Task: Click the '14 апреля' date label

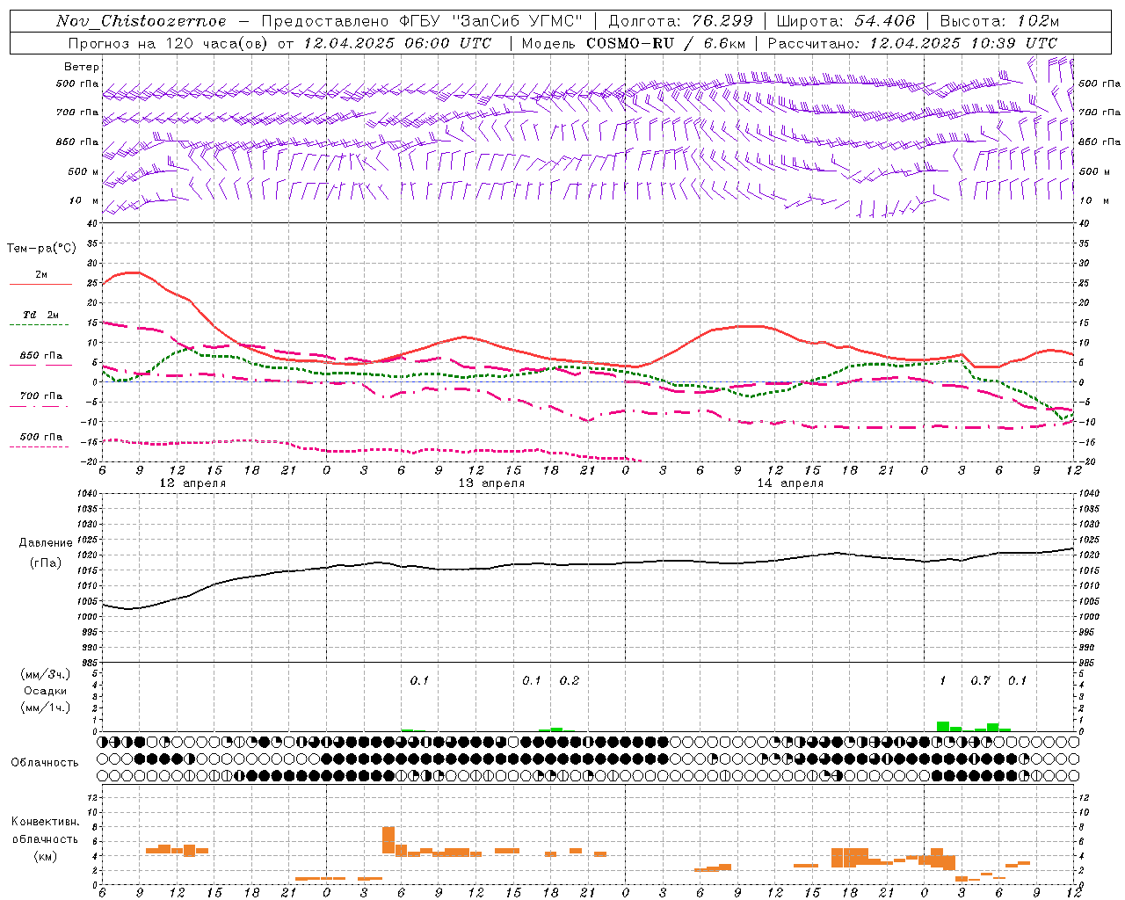Action: [790, 483]
